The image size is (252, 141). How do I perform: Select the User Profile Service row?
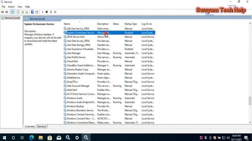[109, 57]
